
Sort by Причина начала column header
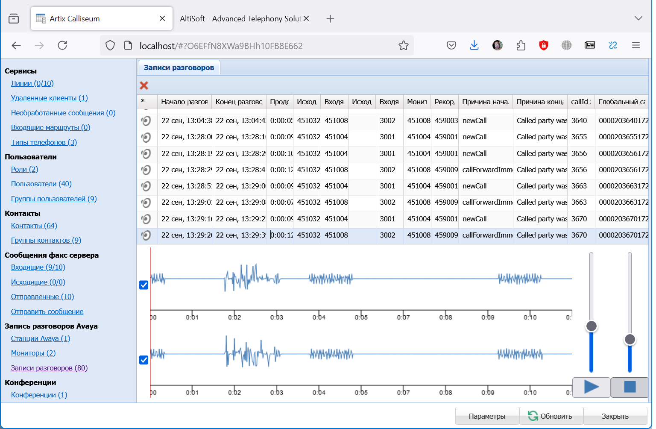click(x=486, y=102)
